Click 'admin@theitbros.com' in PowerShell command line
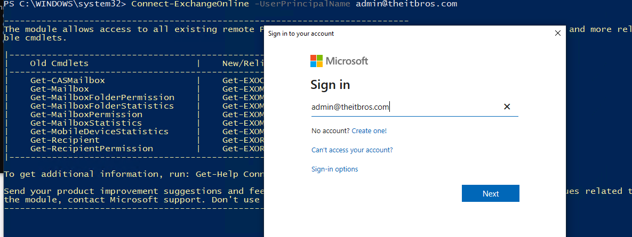Viewport: 632px width, 237px height. click(406, 4)
